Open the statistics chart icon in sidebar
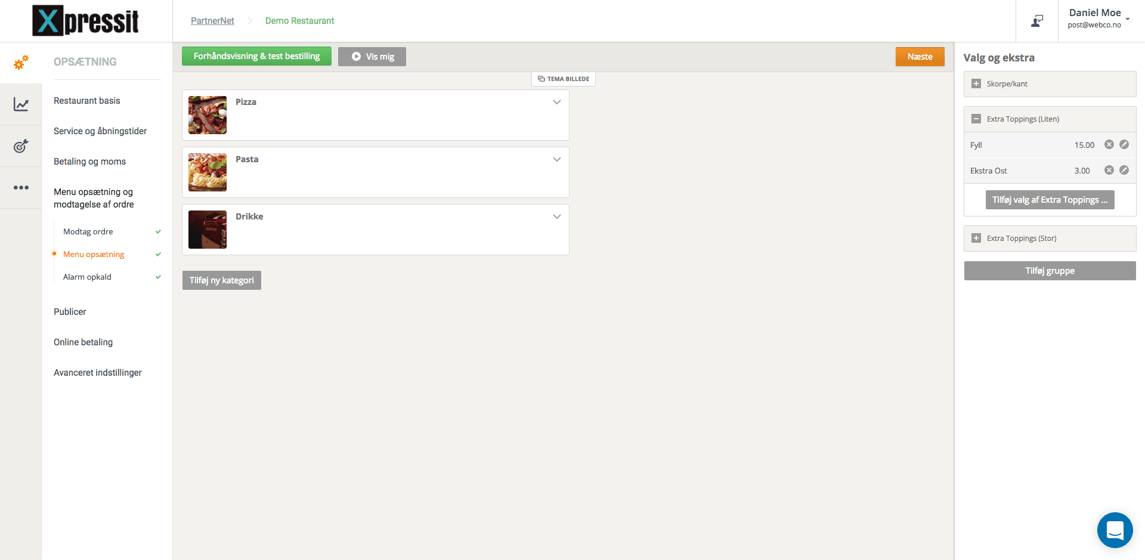The width and height of the screenshot is (1145, 560). [x=21, y=104]
